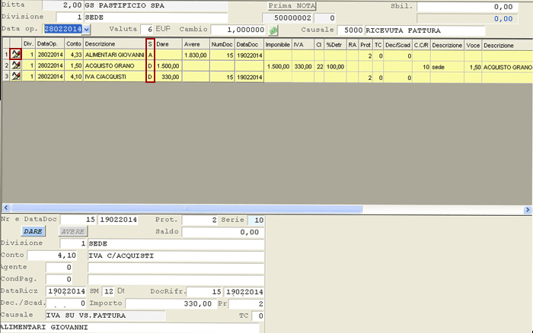Click the NumDoc column header
Screen dimensions: 533x333
pos(222,44)
